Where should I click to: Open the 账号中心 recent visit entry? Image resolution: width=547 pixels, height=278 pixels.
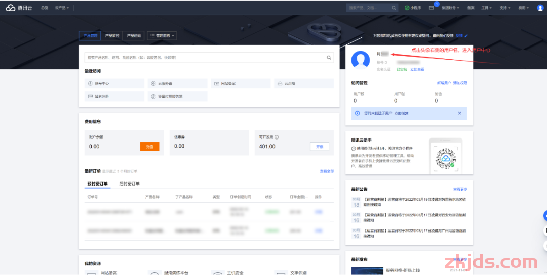[x=114, y=83]
